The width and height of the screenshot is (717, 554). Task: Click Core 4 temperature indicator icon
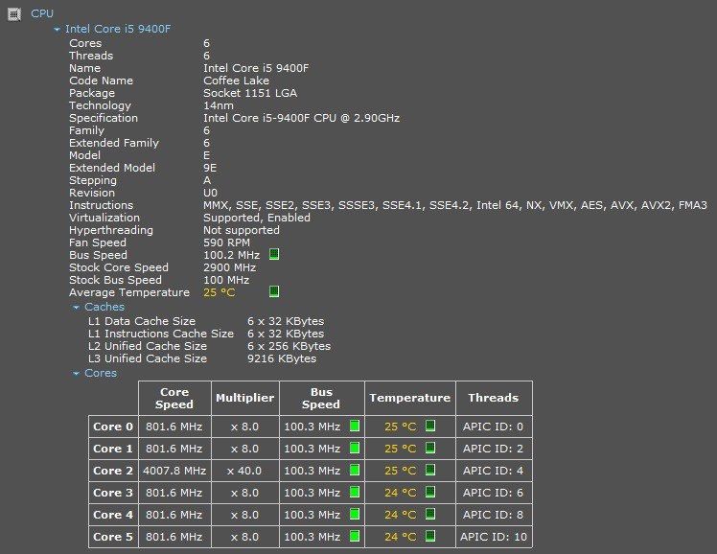point(430,515)
